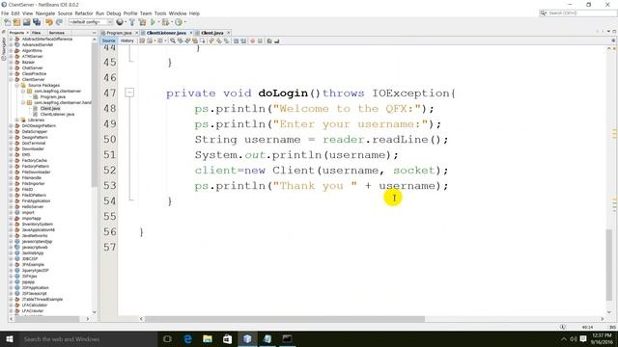Open the Debug Project dropdown arrow
This screenshot has height=347, width=618.
click(x=172, y=22)
